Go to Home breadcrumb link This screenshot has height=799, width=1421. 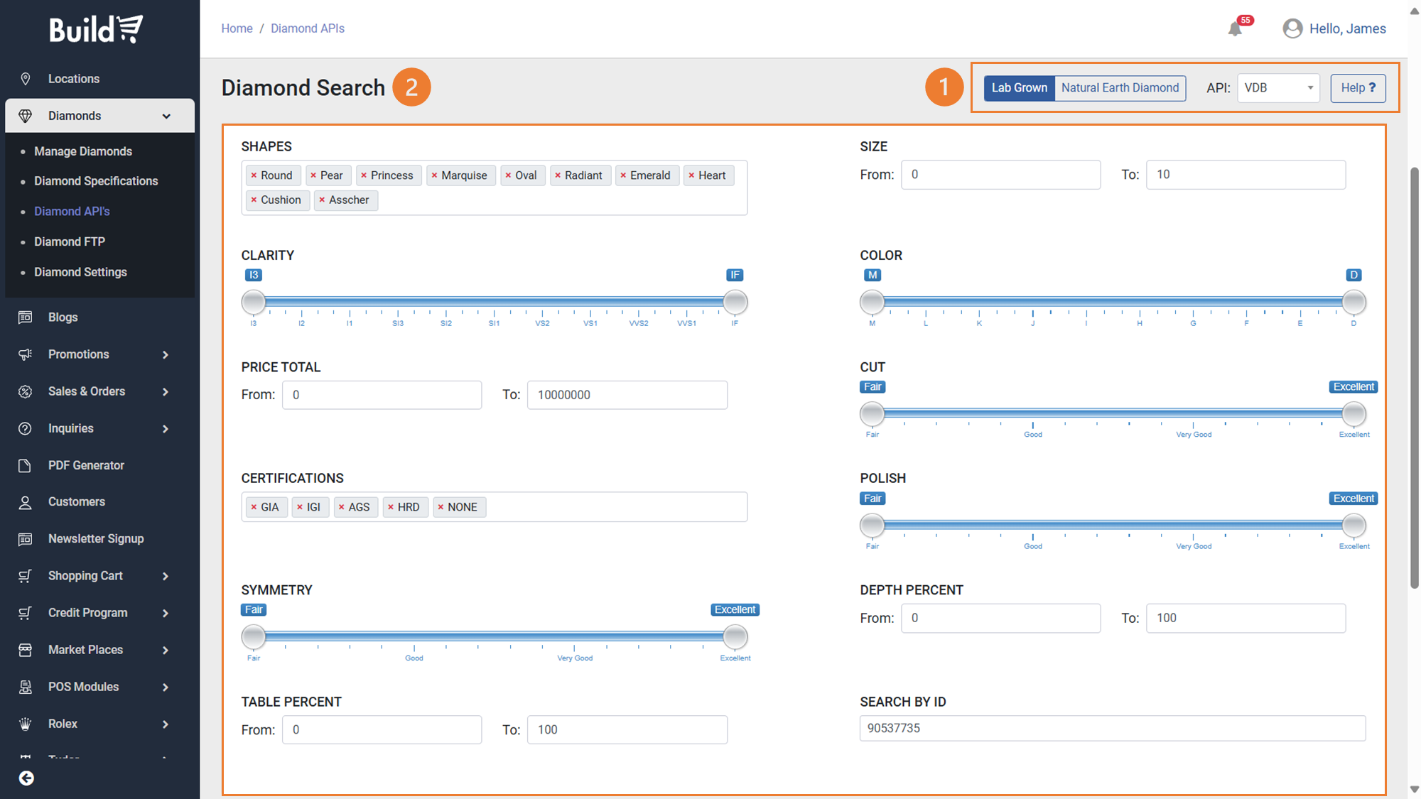point(237,28)
